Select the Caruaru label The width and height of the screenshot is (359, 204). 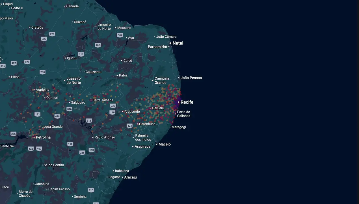(x=158, y=108)
